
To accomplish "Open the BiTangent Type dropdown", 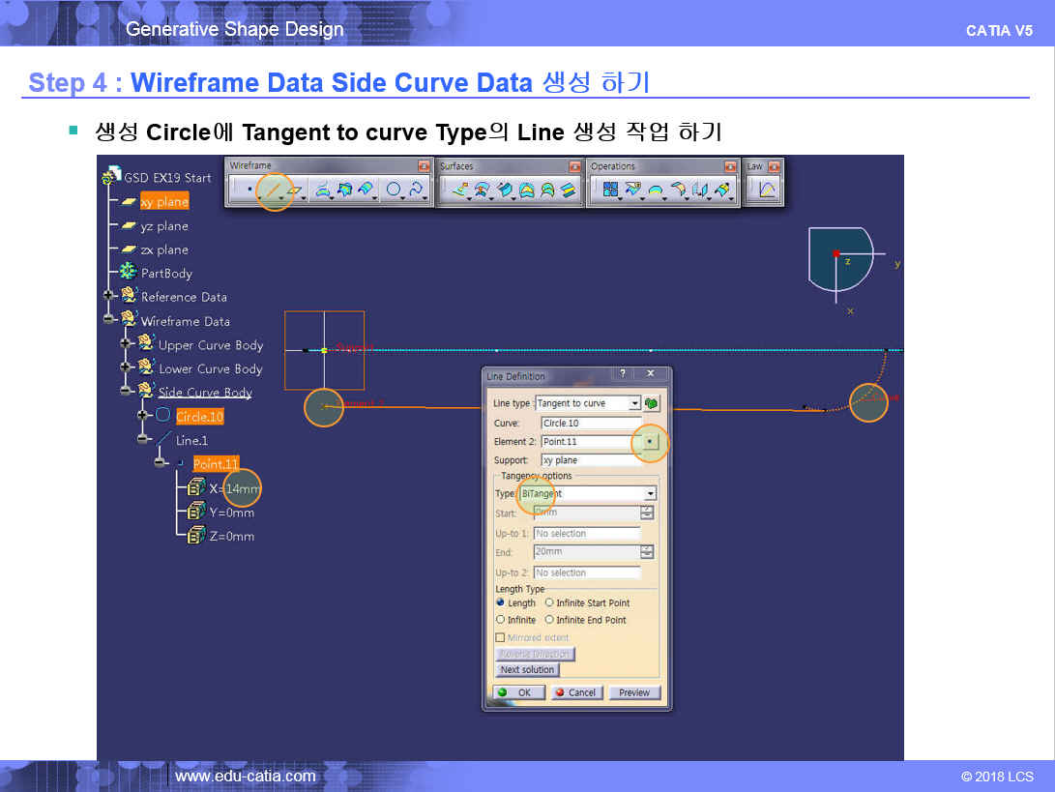I will point(650,493).
